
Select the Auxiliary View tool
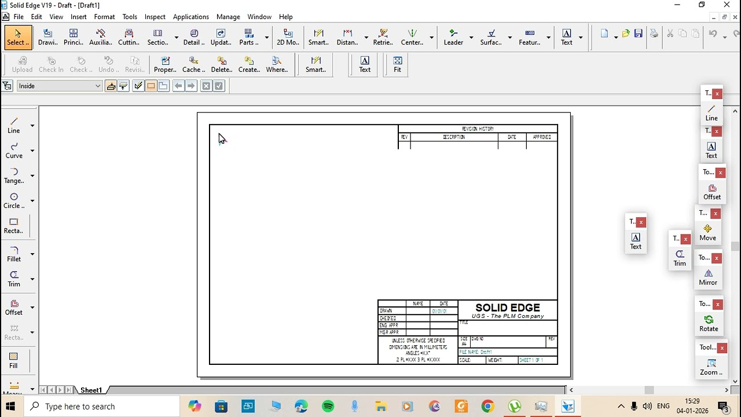[x=101, y=38]
